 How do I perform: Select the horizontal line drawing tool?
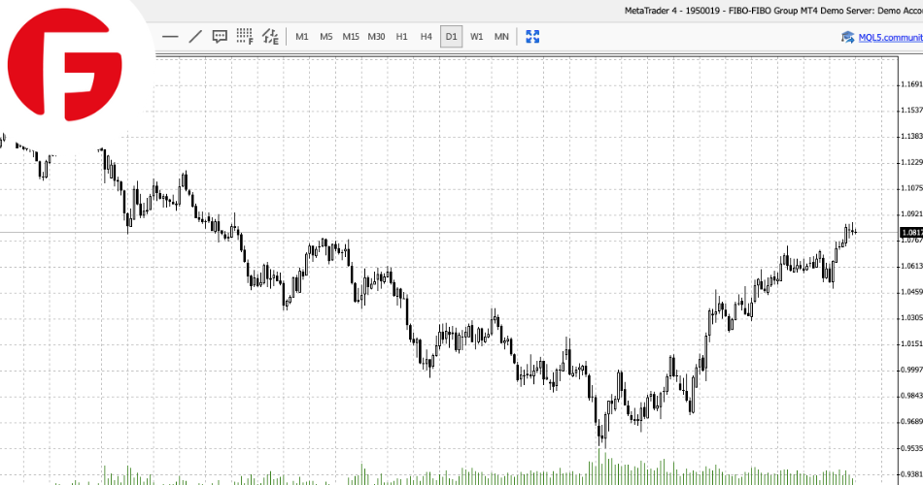pyautogui.click(x=170, y=37)
